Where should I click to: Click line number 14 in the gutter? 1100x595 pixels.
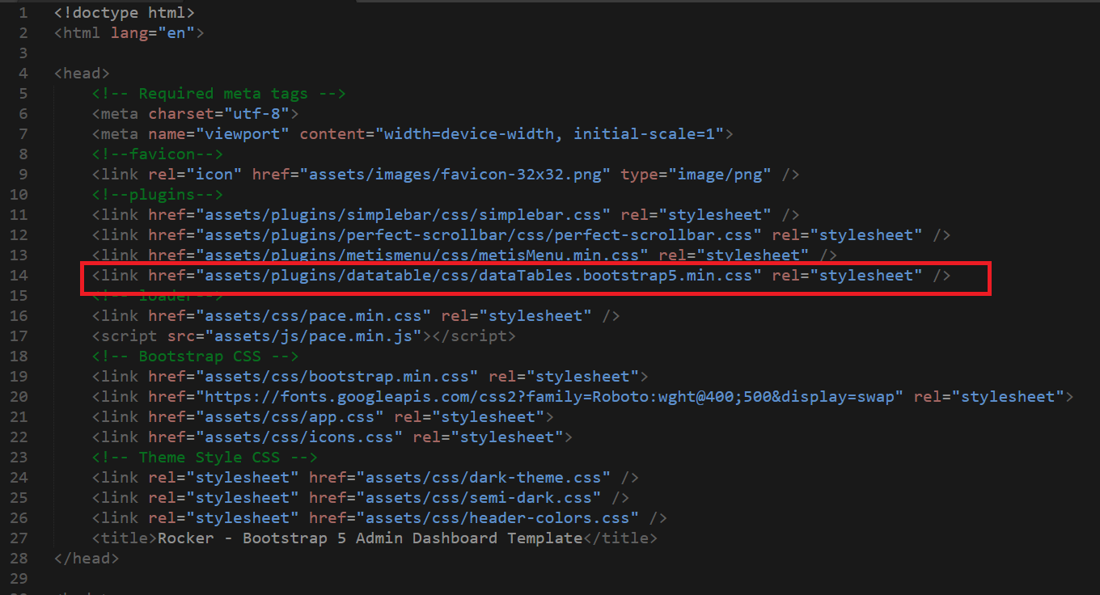(x=19, y=276)
